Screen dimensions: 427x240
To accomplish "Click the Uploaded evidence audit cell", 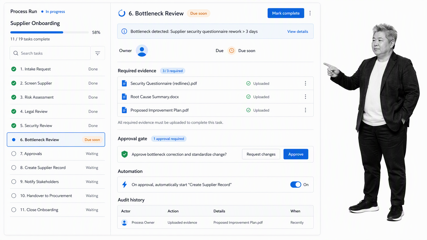I will (x=182, y=223).
